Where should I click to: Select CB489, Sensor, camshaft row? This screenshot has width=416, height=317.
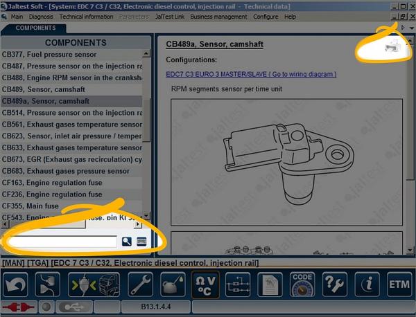pos(71,89)
